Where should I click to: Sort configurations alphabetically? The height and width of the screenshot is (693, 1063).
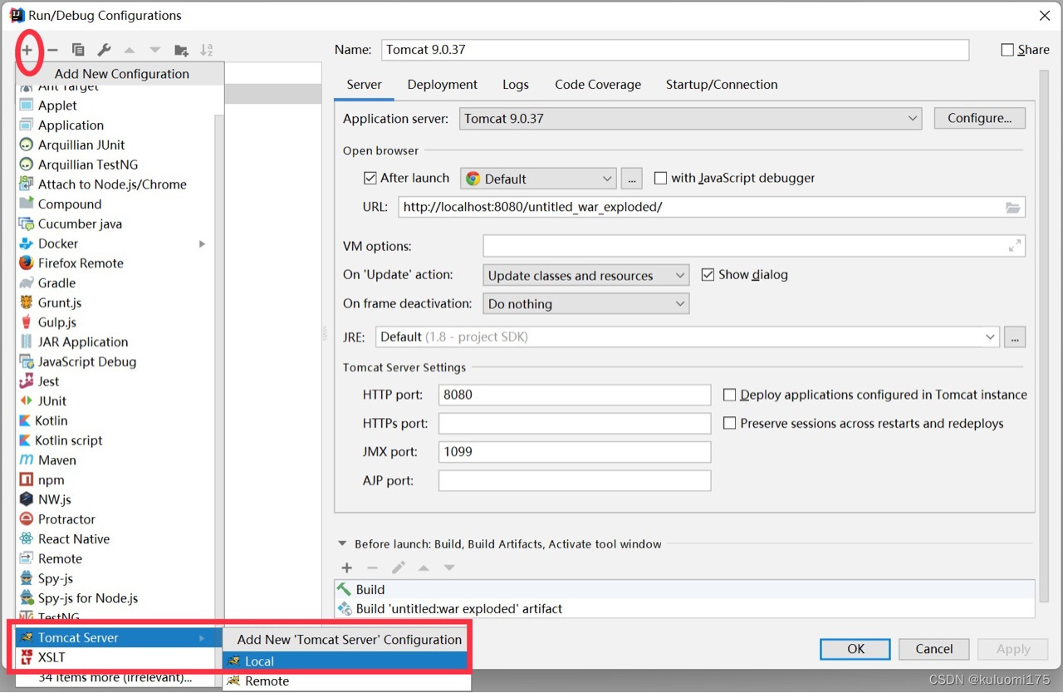point(206,49)
